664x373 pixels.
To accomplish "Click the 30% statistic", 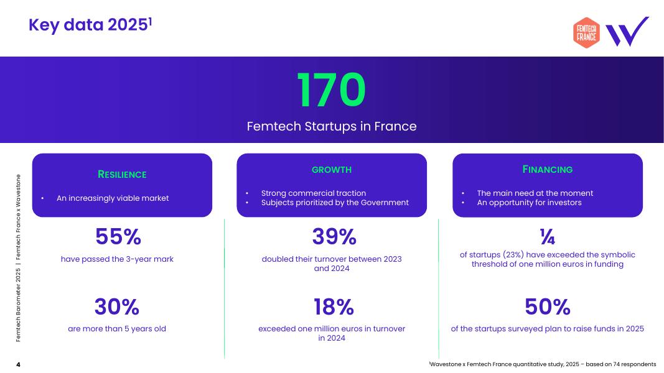I will [x=117, y=306].
